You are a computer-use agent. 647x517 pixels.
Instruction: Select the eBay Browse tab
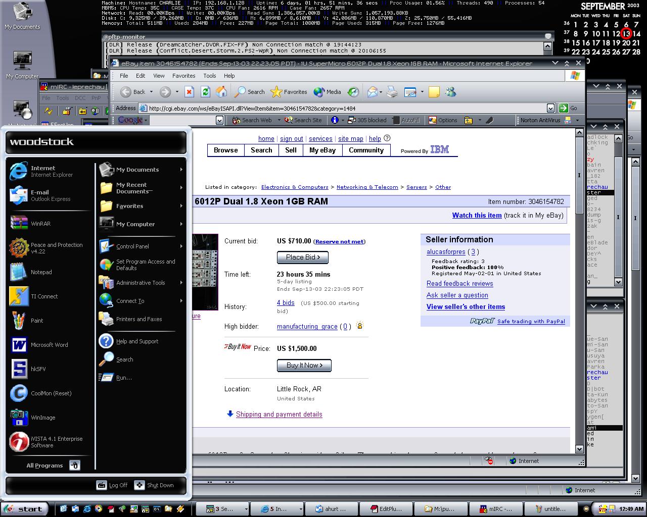click(x=226, y=150)
